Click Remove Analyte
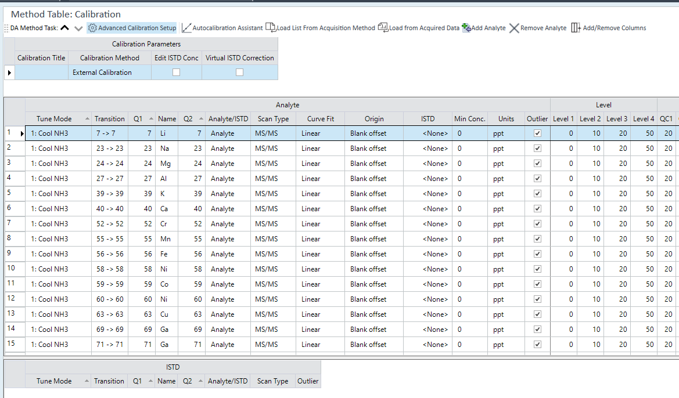Viewport: 679px width, 398px height. click(x=538, y=28)
